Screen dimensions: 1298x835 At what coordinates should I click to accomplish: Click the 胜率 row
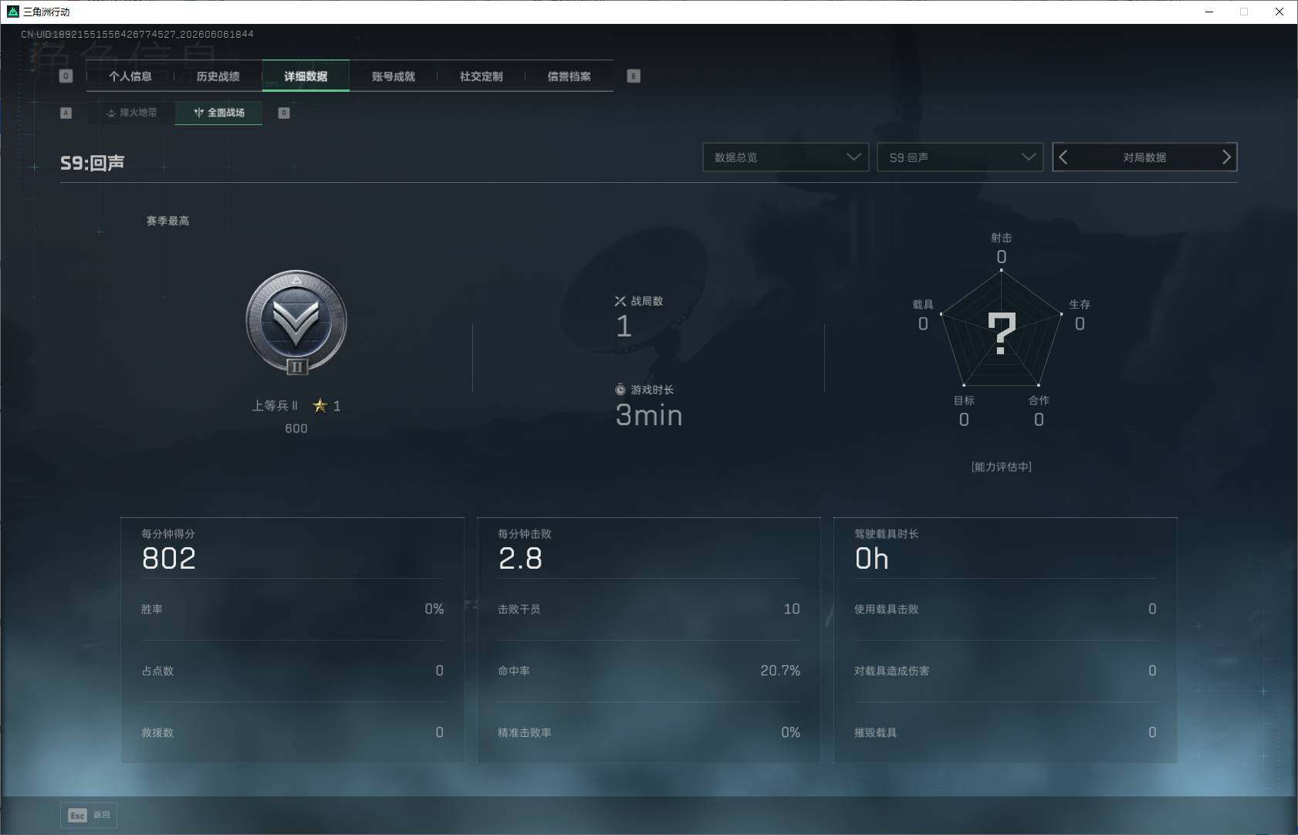[292, 609]
